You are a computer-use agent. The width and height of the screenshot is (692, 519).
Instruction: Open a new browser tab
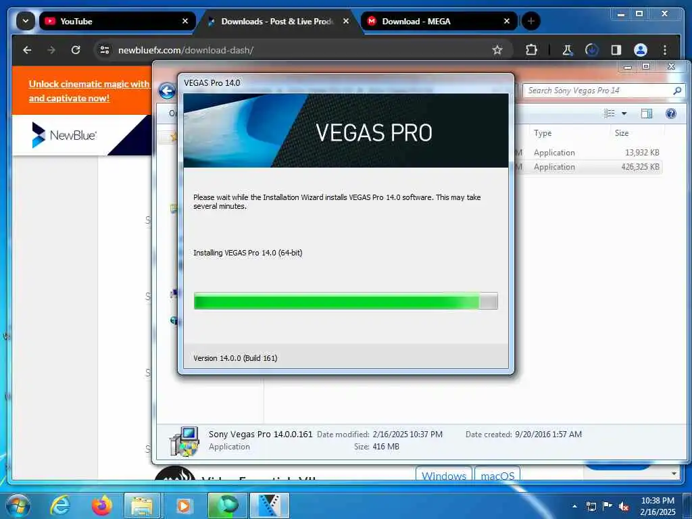[531, 21]
